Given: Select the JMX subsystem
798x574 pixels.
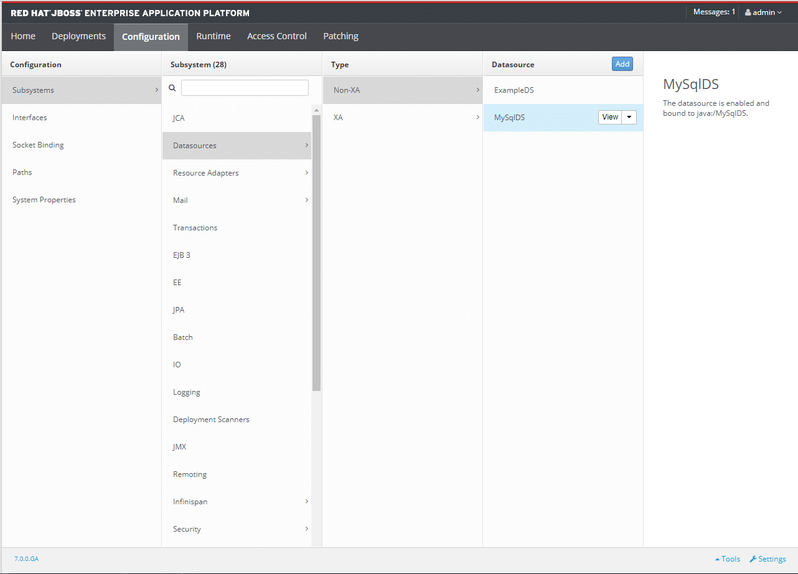Looking at the screenshot, I should (x=237, y=447).
